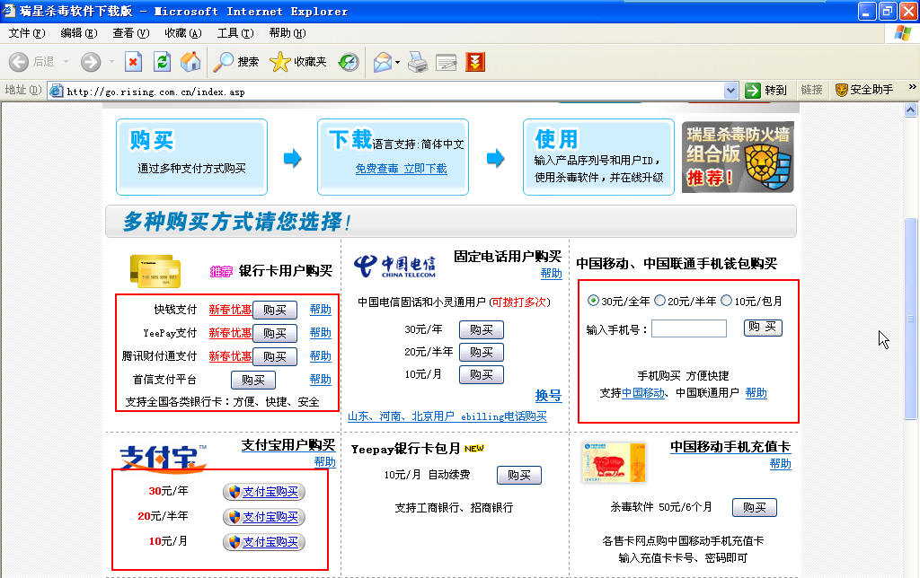The image size is (920, 578).
Task: Click the scrollbar up arrow
Action: [x=911, y=109]
